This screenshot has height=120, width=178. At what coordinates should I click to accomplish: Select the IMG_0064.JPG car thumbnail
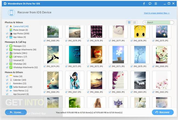(140, 80)
